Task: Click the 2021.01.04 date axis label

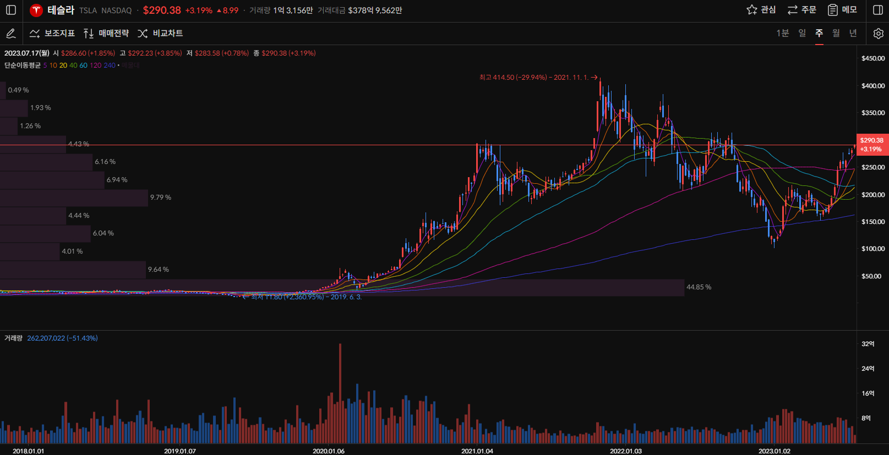Action: 477,451
